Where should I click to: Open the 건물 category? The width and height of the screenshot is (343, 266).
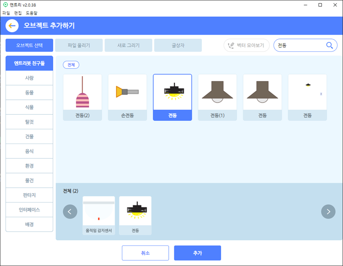click(x=29, y=136)
